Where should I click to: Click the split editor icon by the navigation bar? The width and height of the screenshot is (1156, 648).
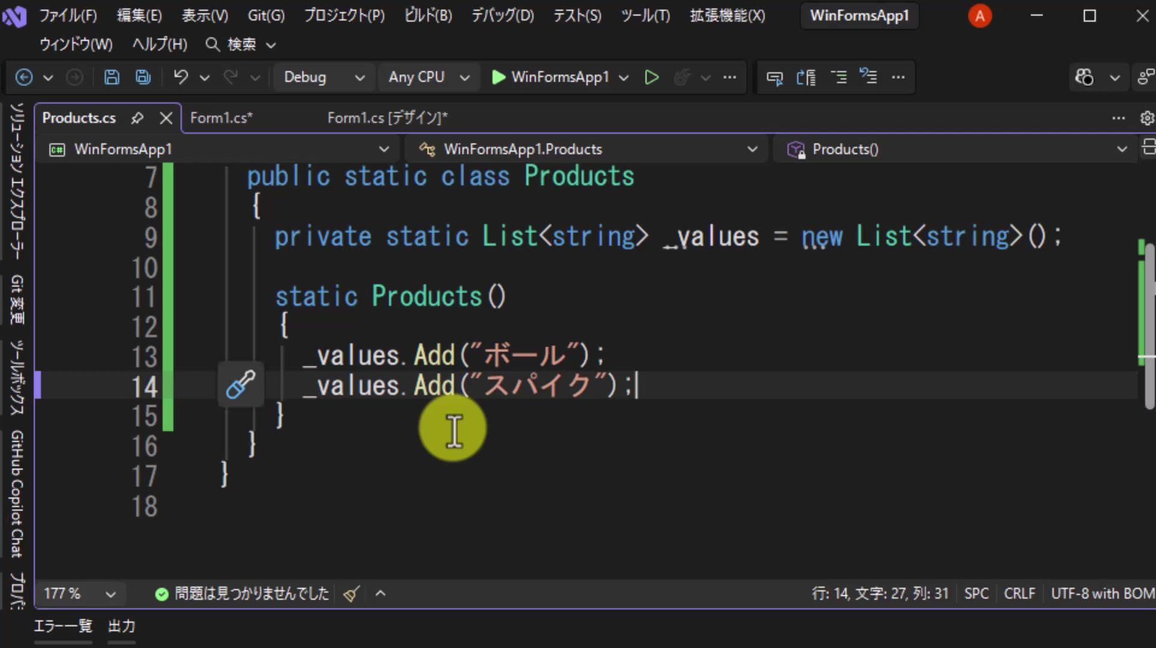tap(1148, 148)
